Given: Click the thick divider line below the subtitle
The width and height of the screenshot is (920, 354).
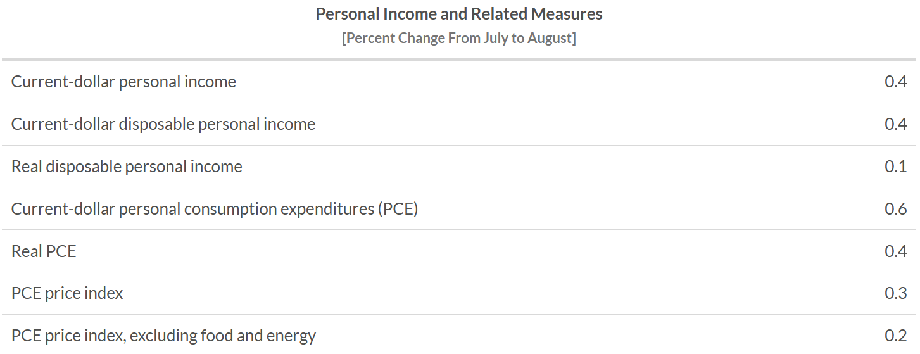Looking at the screenshot, I should point(459,60).
